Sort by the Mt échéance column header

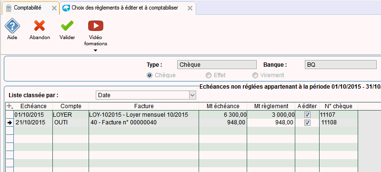[x=223, y=106]
